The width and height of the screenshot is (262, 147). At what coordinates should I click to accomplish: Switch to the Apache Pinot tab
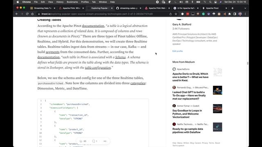pyautogui.click(x=215, y=8)
